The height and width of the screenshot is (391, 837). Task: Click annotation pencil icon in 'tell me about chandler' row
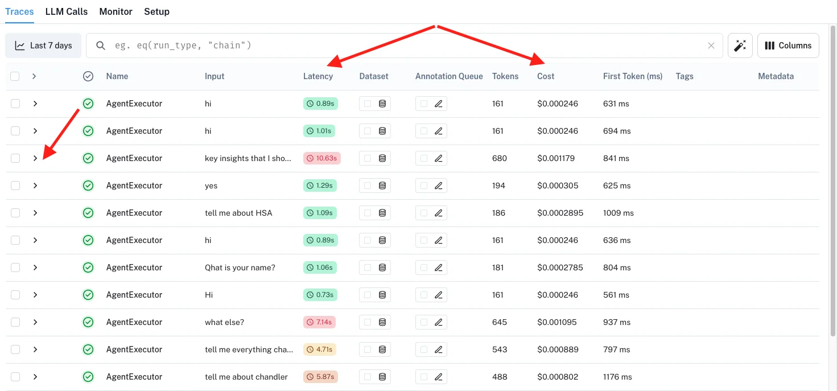coord(438,377)
